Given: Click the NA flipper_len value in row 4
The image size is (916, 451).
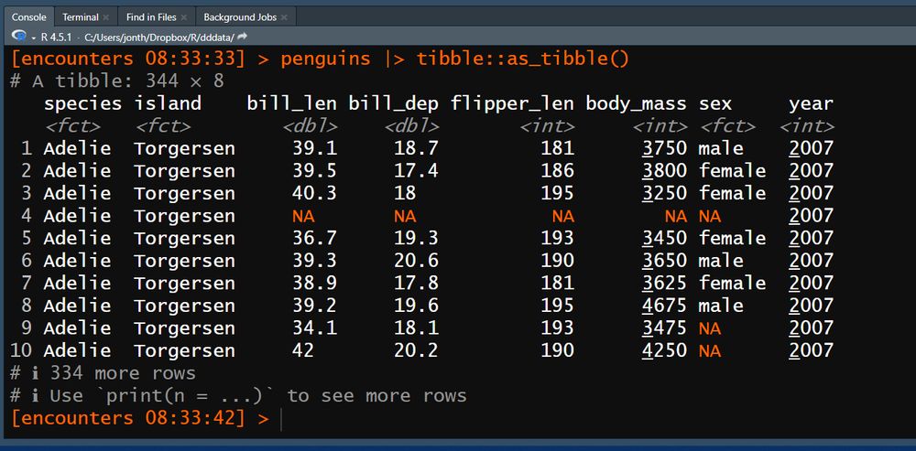Looking at the screenshot, I should (563, 217).
